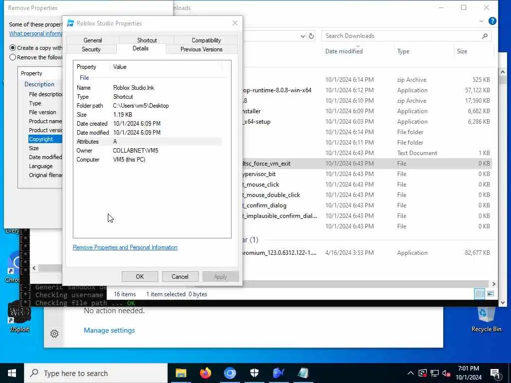Open Explorer Help icon

pos(492,21)
